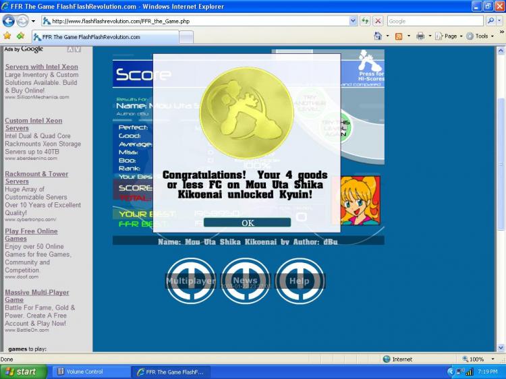Viewport: 506px width, 379px height.
Task: Click the song name bar below the score
Action: point(248,241)
